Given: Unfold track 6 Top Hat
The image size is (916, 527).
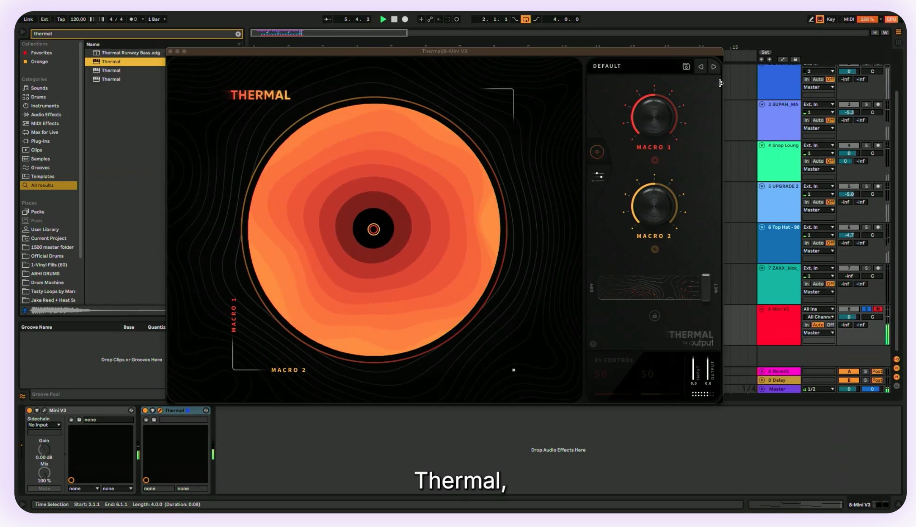Looking at the screenshot, I should tap(762, 227).
